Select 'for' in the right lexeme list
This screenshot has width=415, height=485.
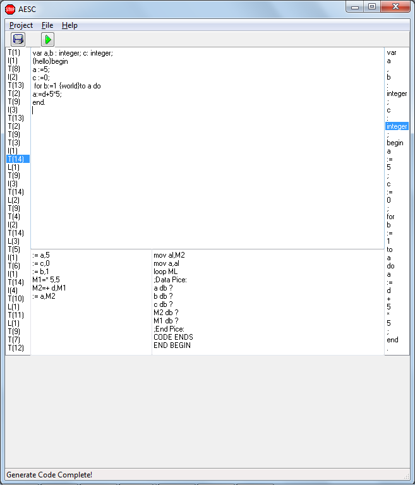(390, 217)
